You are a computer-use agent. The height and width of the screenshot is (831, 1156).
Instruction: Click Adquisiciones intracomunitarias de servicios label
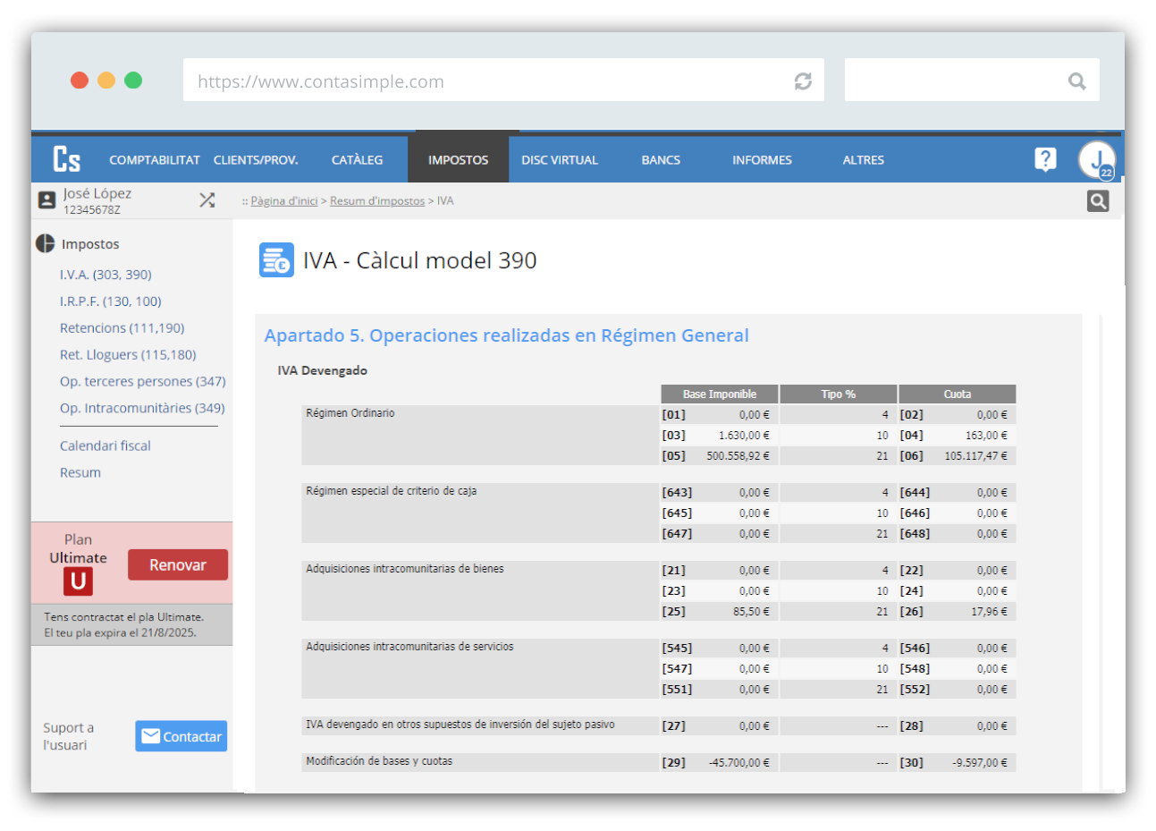coord(409,647)
